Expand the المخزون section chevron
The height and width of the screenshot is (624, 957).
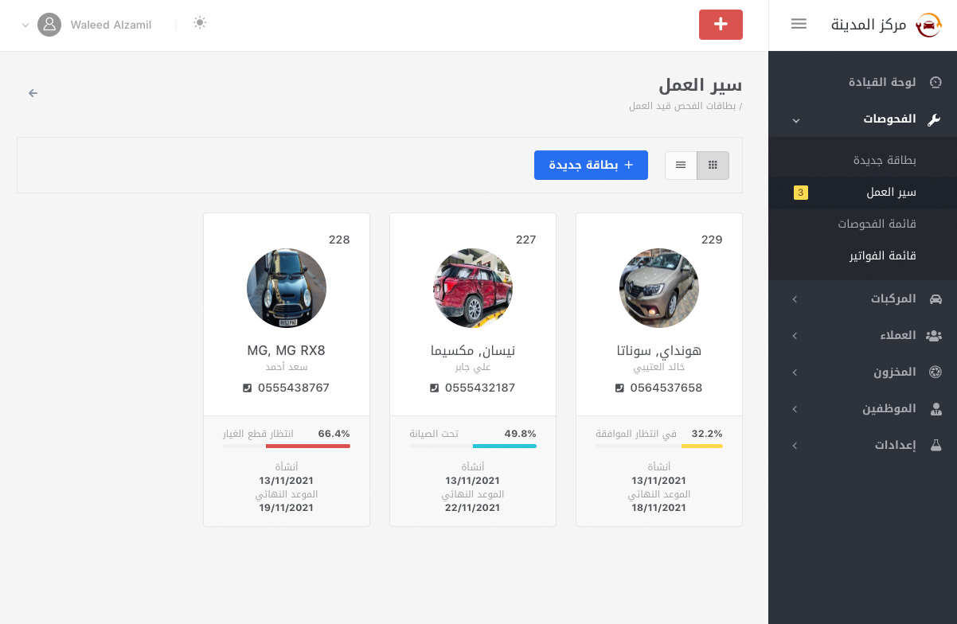[794, 372]
